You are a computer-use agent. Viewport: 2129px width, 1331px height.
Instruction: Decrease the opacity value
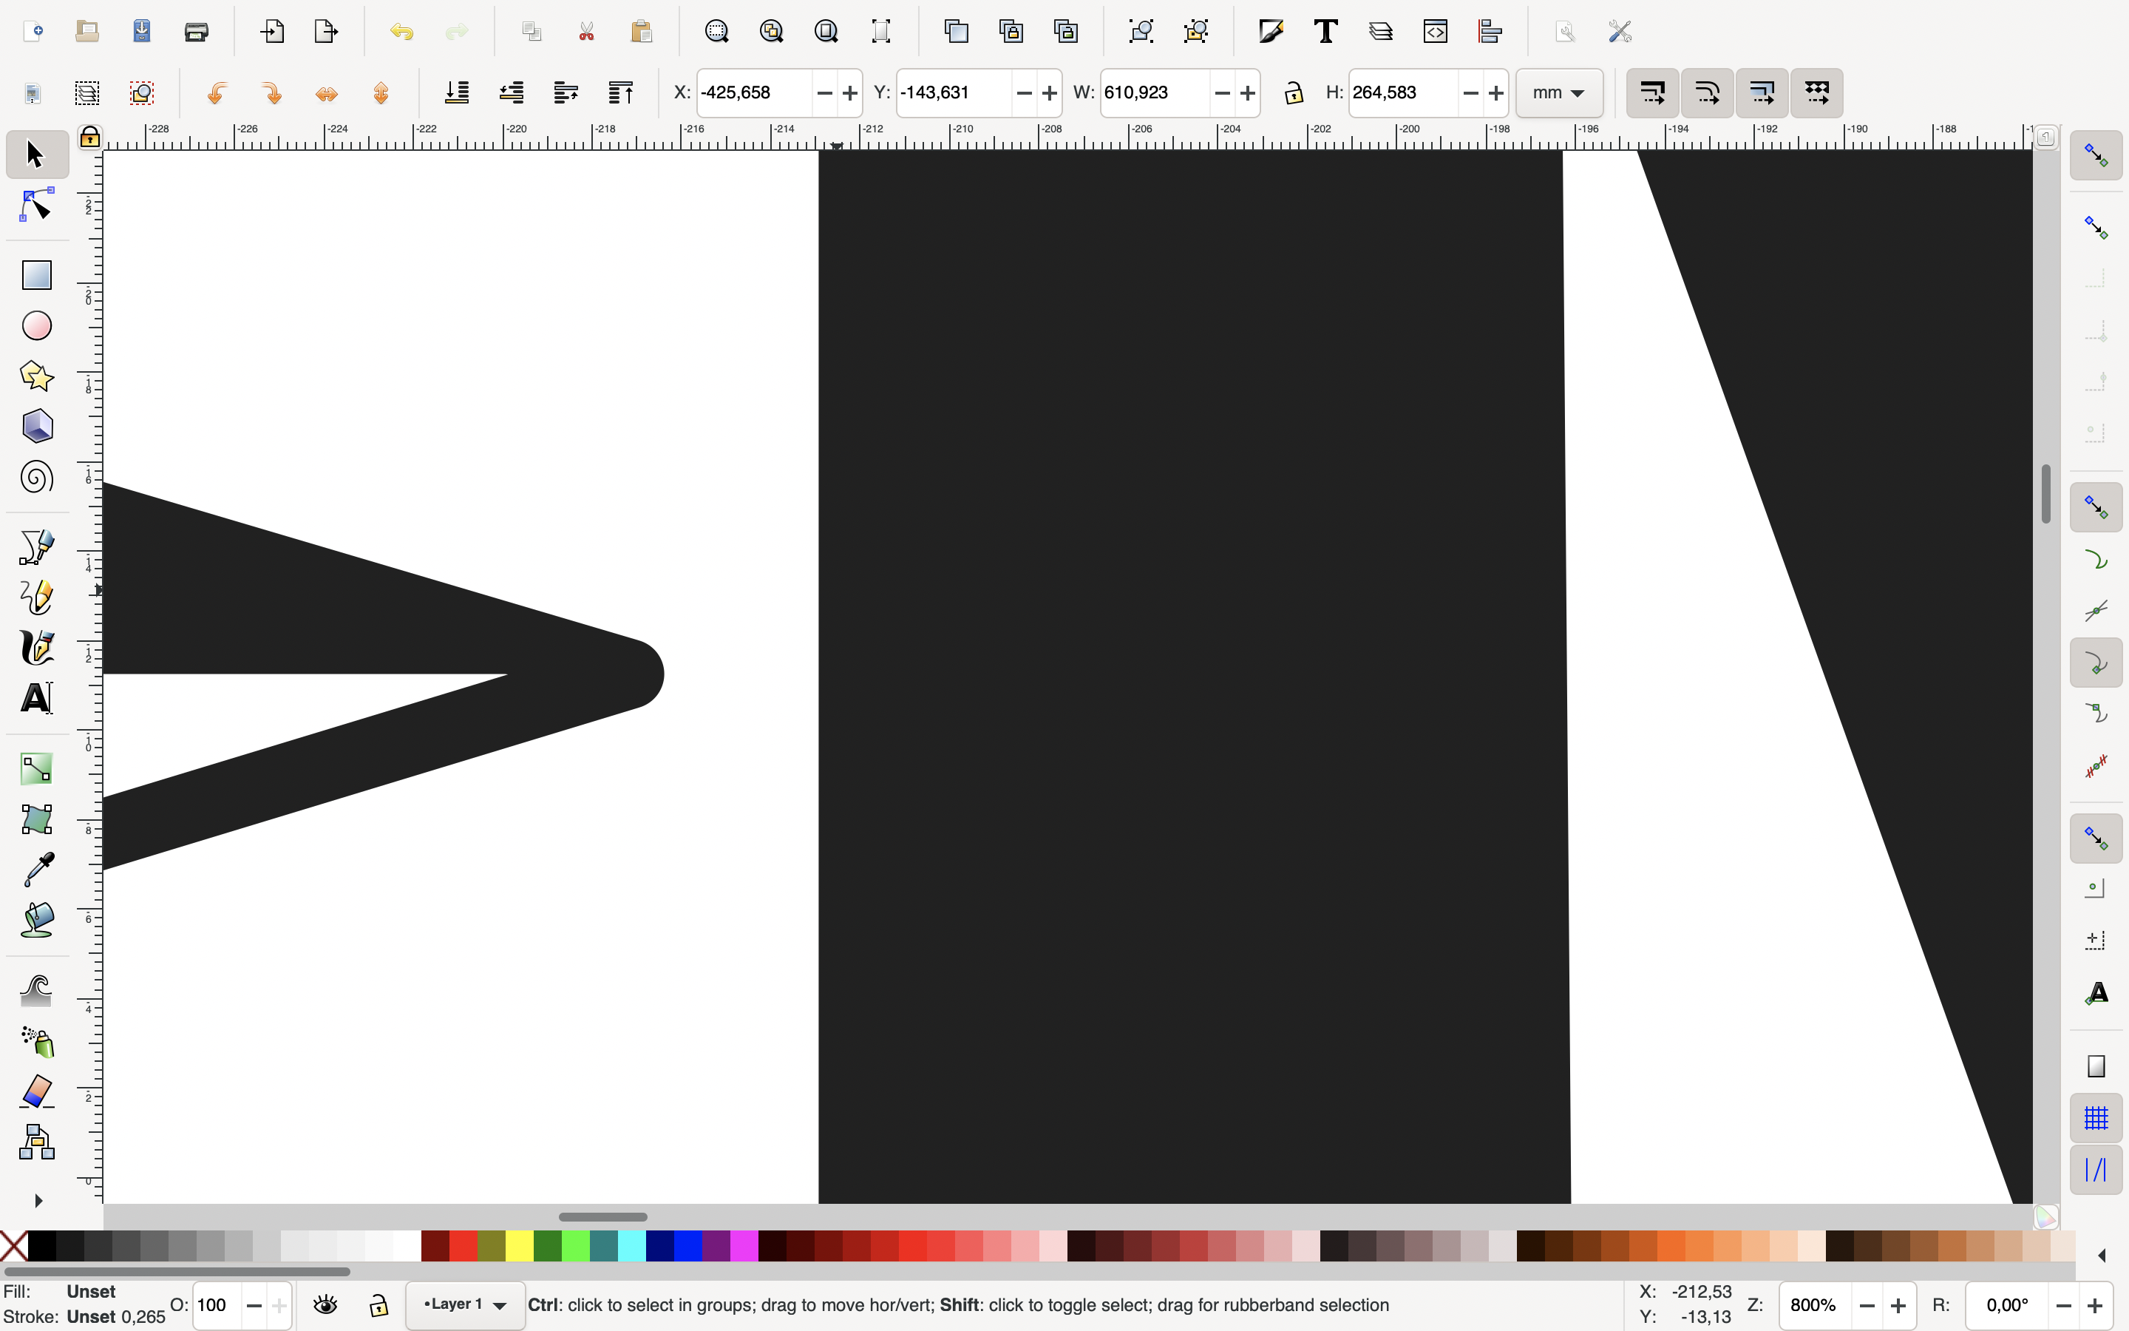pos(254,1305)
